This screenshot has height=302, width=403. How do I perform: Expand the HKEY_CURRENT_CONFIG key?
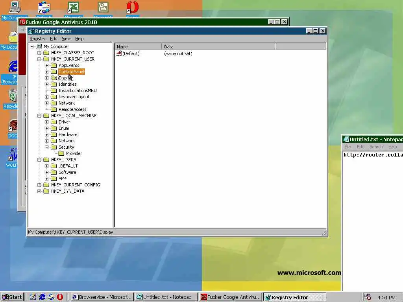[x=39, y=185]
